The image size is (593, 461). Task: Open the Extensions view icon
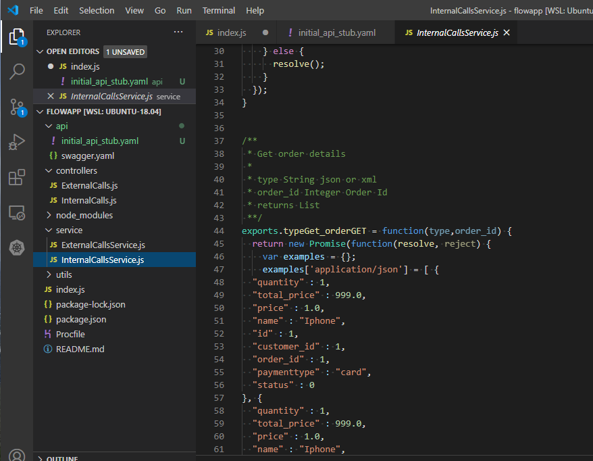pos(17,177)
